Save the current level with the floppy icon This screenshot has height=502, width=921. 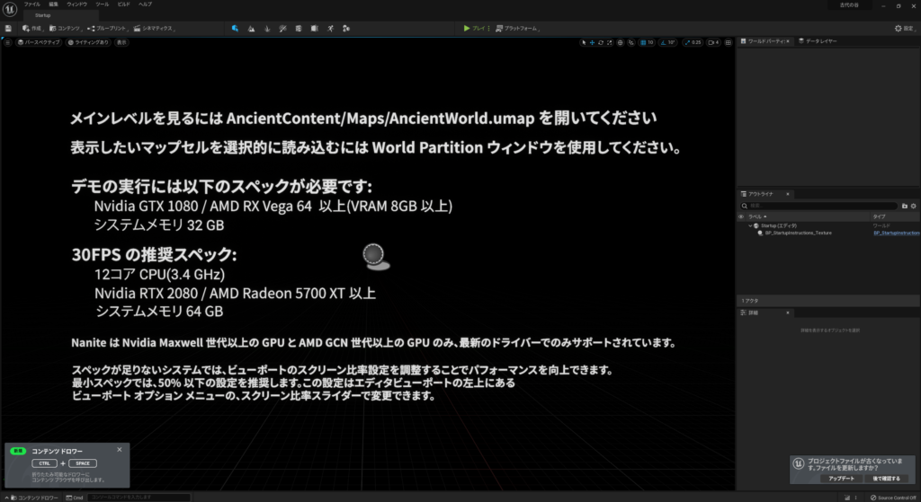[x=8, y=28]
